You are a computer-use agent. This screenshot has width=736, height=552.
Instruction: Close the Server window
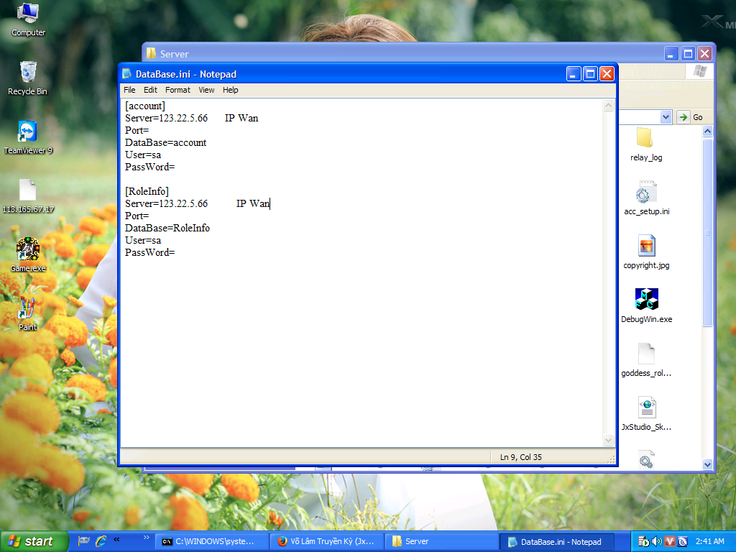coord(704,53)
